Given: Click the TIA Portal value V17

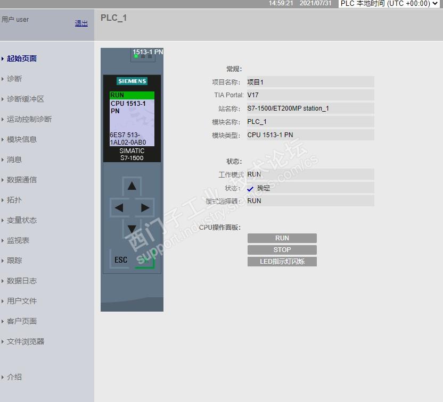Looking at the screenshot, I should [x=310, y=95].
